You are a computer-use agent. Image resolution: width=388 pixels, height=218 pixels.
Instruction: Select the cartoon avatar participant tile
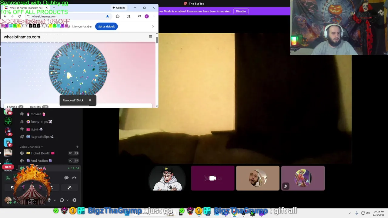pyautogui.click(x=167, y=178)
